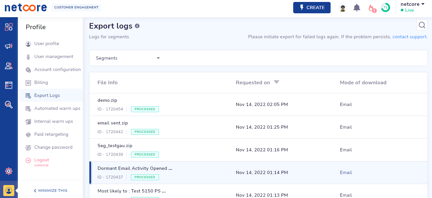Expand the netcore account dropdown arrow
Screen dimensions: 432x198
[423, 4]
